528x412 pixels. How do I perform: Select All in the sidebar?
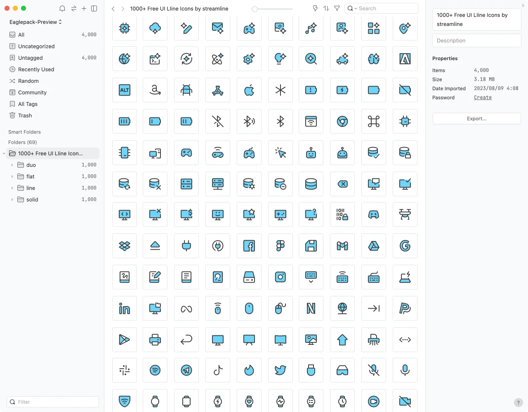coord(53,35)
